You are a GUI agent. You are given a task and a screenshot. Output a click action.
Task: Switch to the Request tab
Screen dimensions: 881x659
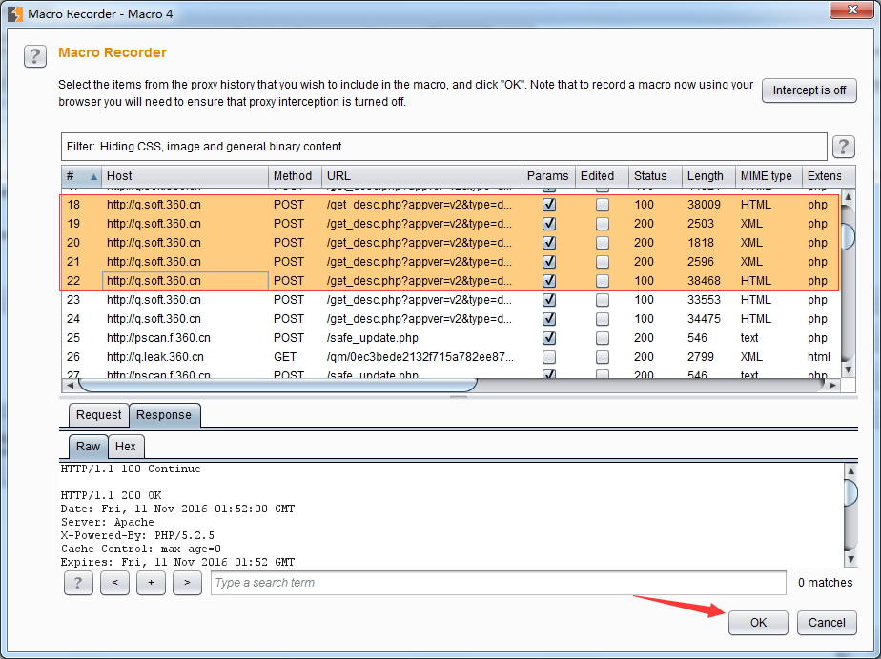pyautogui.click(x=99, y=415)
